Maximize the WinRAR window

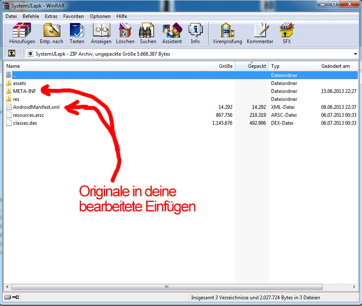(334, 4)
